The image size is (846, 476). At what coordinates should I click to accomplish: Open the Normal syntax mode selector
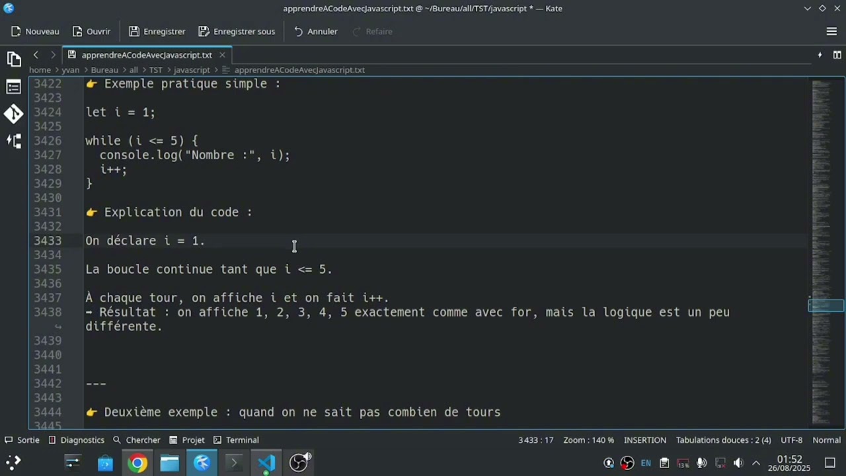[826, 440]
